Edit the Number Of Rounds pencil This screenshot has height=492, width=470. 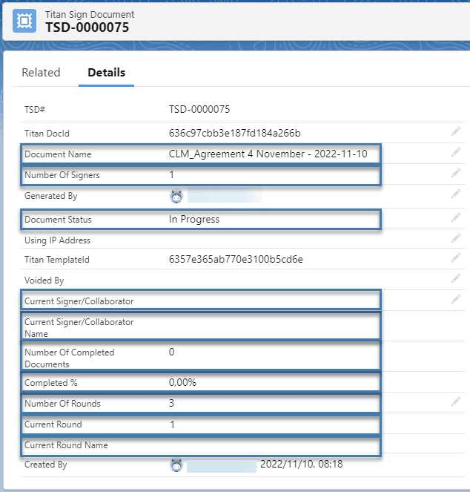click(x=456, y=401)
